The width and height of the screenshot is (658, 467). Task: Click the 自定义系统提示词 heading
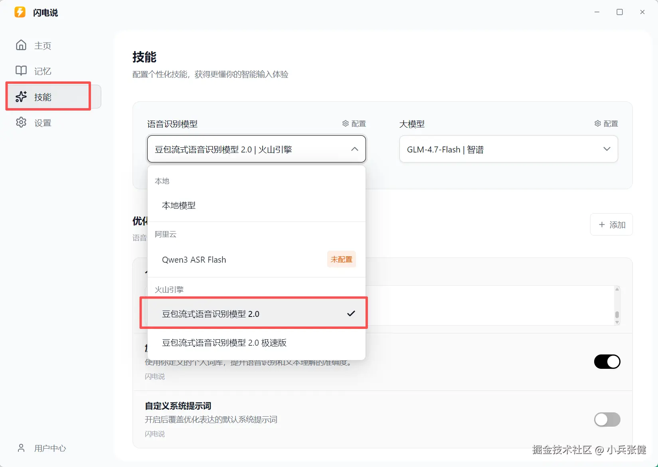(178, 406)
